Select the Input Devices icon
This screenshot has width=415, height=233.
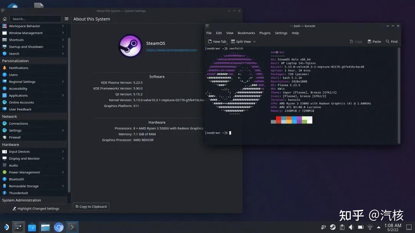click(5, 151)
